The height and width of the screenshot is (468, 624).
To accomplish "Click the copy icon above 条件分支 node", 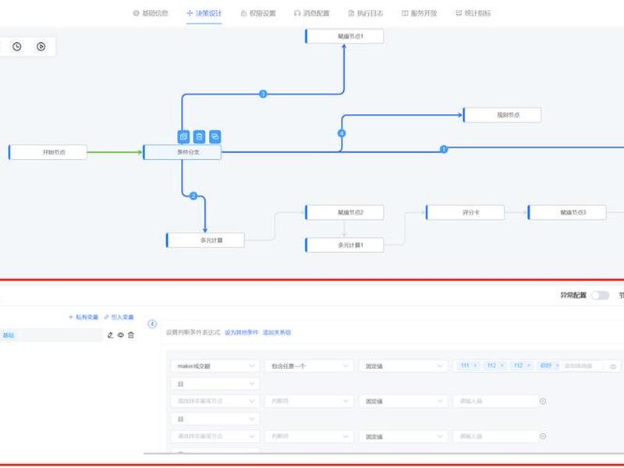I will [183, 137].
